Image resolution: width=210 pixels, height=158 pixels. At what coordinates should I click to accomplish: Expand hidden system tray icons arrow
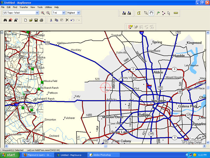pos(187,155)
